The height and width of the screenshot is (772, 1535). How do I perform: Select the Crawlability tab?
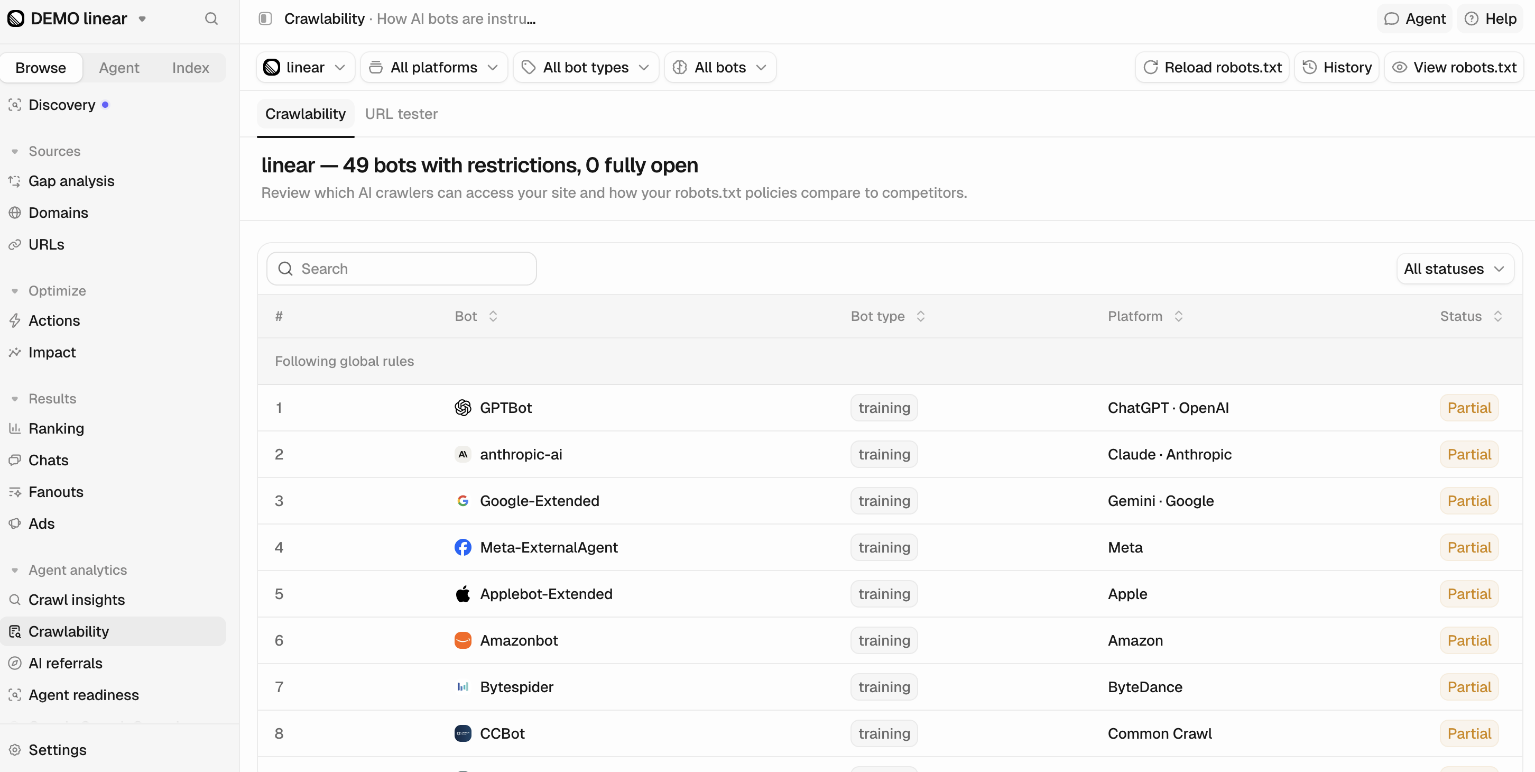(x=305, y=114)
